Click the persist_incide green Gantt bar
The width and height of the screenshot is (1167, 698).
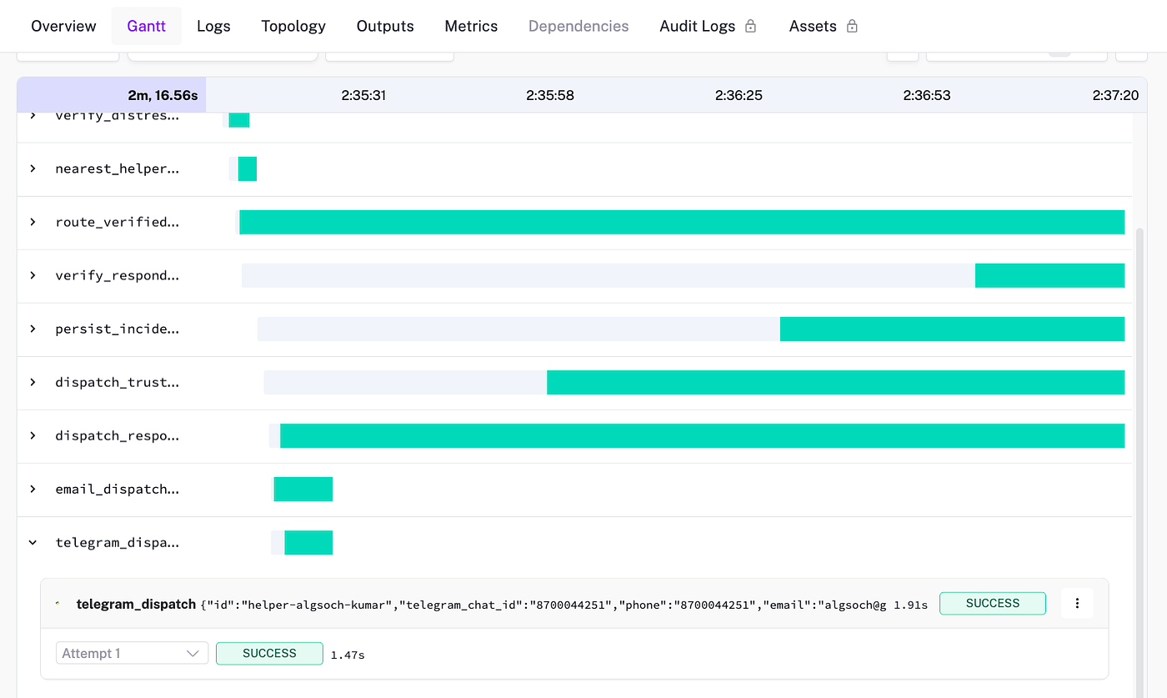point(952,329)
